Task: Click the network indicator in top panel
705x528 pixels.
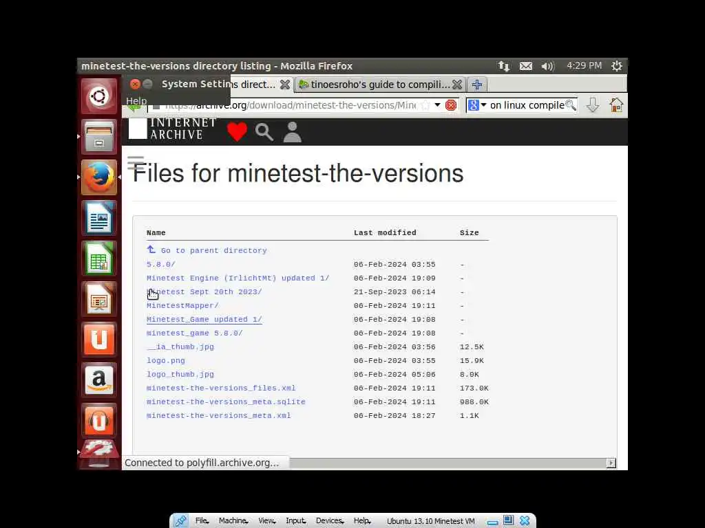Action: tap(504, 66)
